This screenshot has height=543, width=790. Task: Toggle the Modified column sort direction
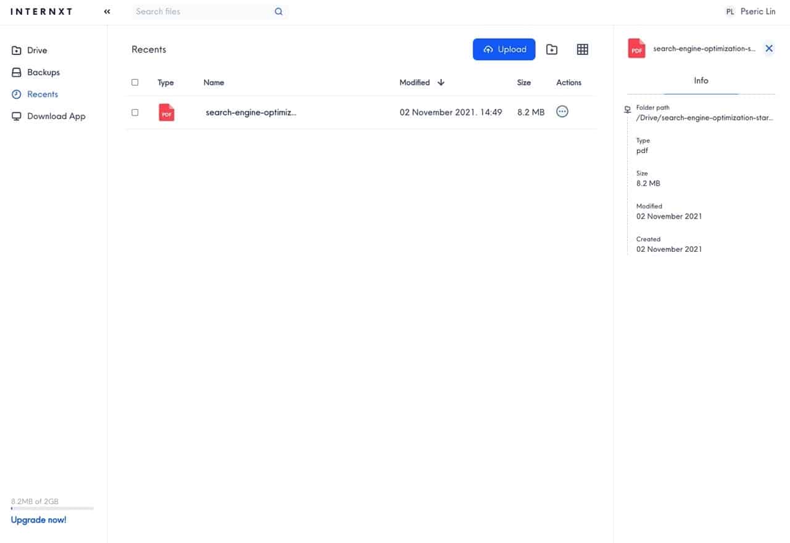pos(440,82)
